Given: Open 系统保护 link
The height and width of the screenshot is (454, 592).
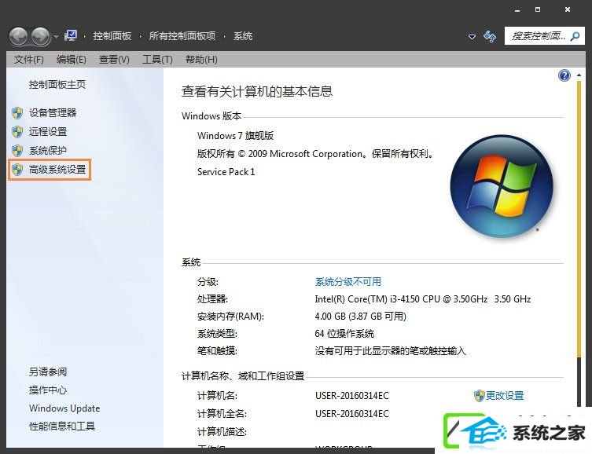Looking at the screenshot, I should pyautogui.click(x=48, y=151).
